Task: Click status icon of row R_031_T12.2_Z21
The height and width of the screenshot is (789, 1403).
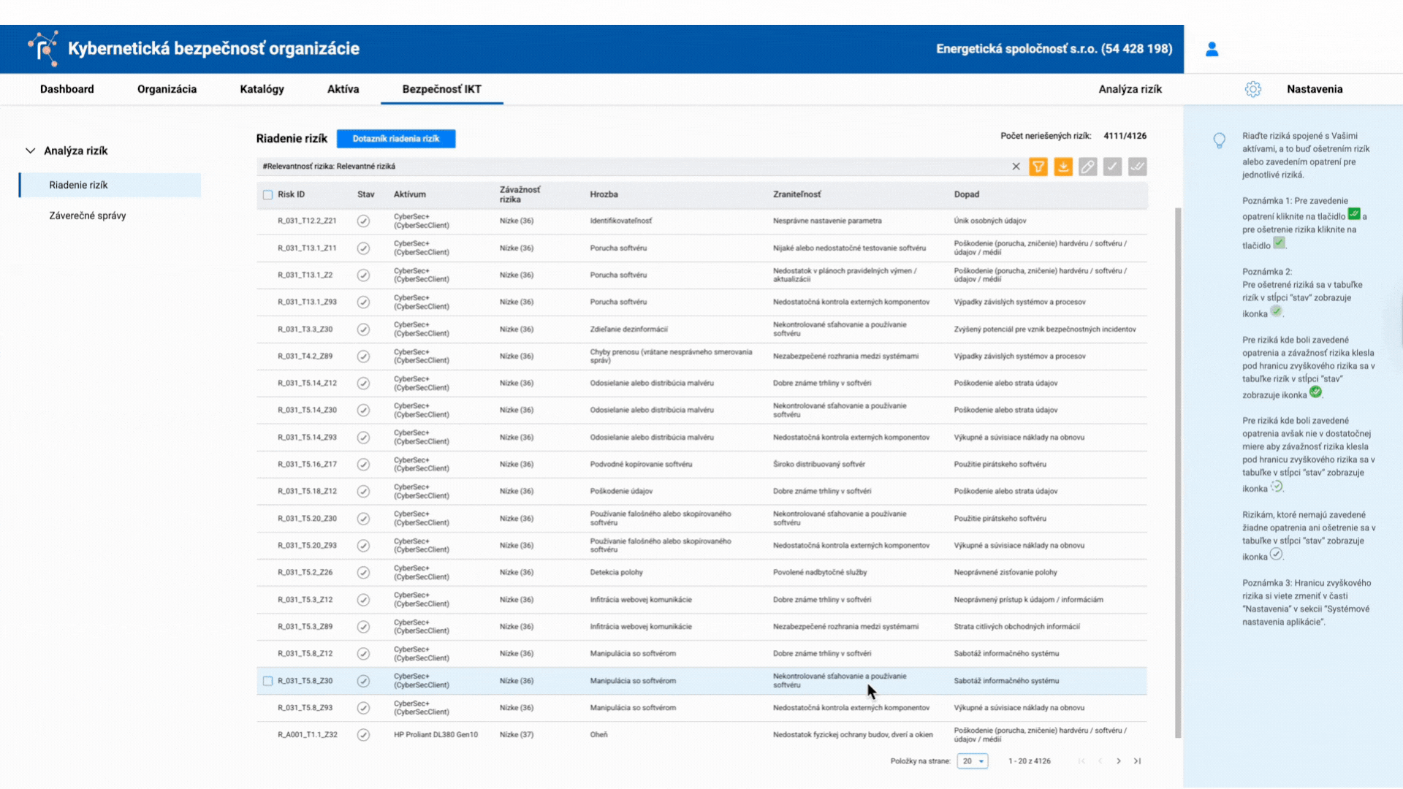Action: pos(363,221)
